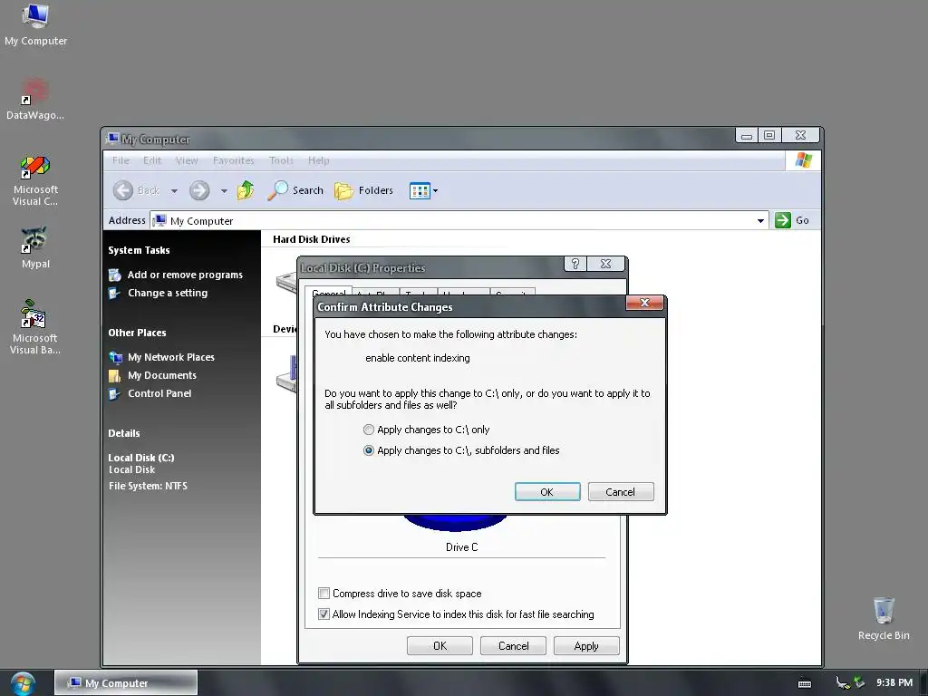Open the Recycle Bin
This screenshot has width=928, height=696.
click(884, 618)
